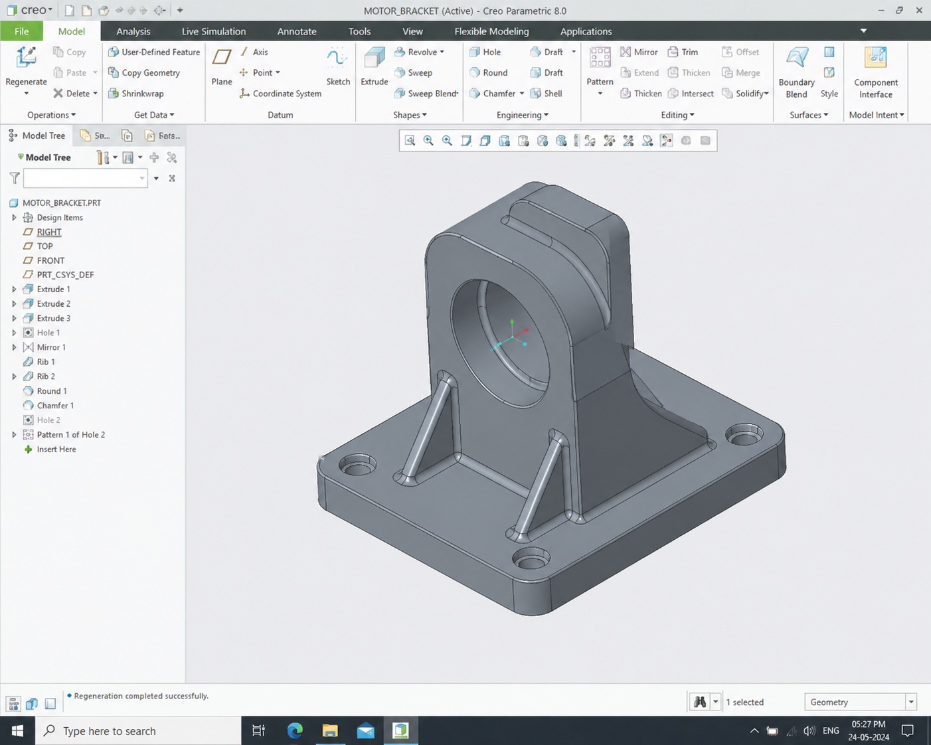Start the Sweep feature tool
931x745 pixels.
(x=413, y=72)
